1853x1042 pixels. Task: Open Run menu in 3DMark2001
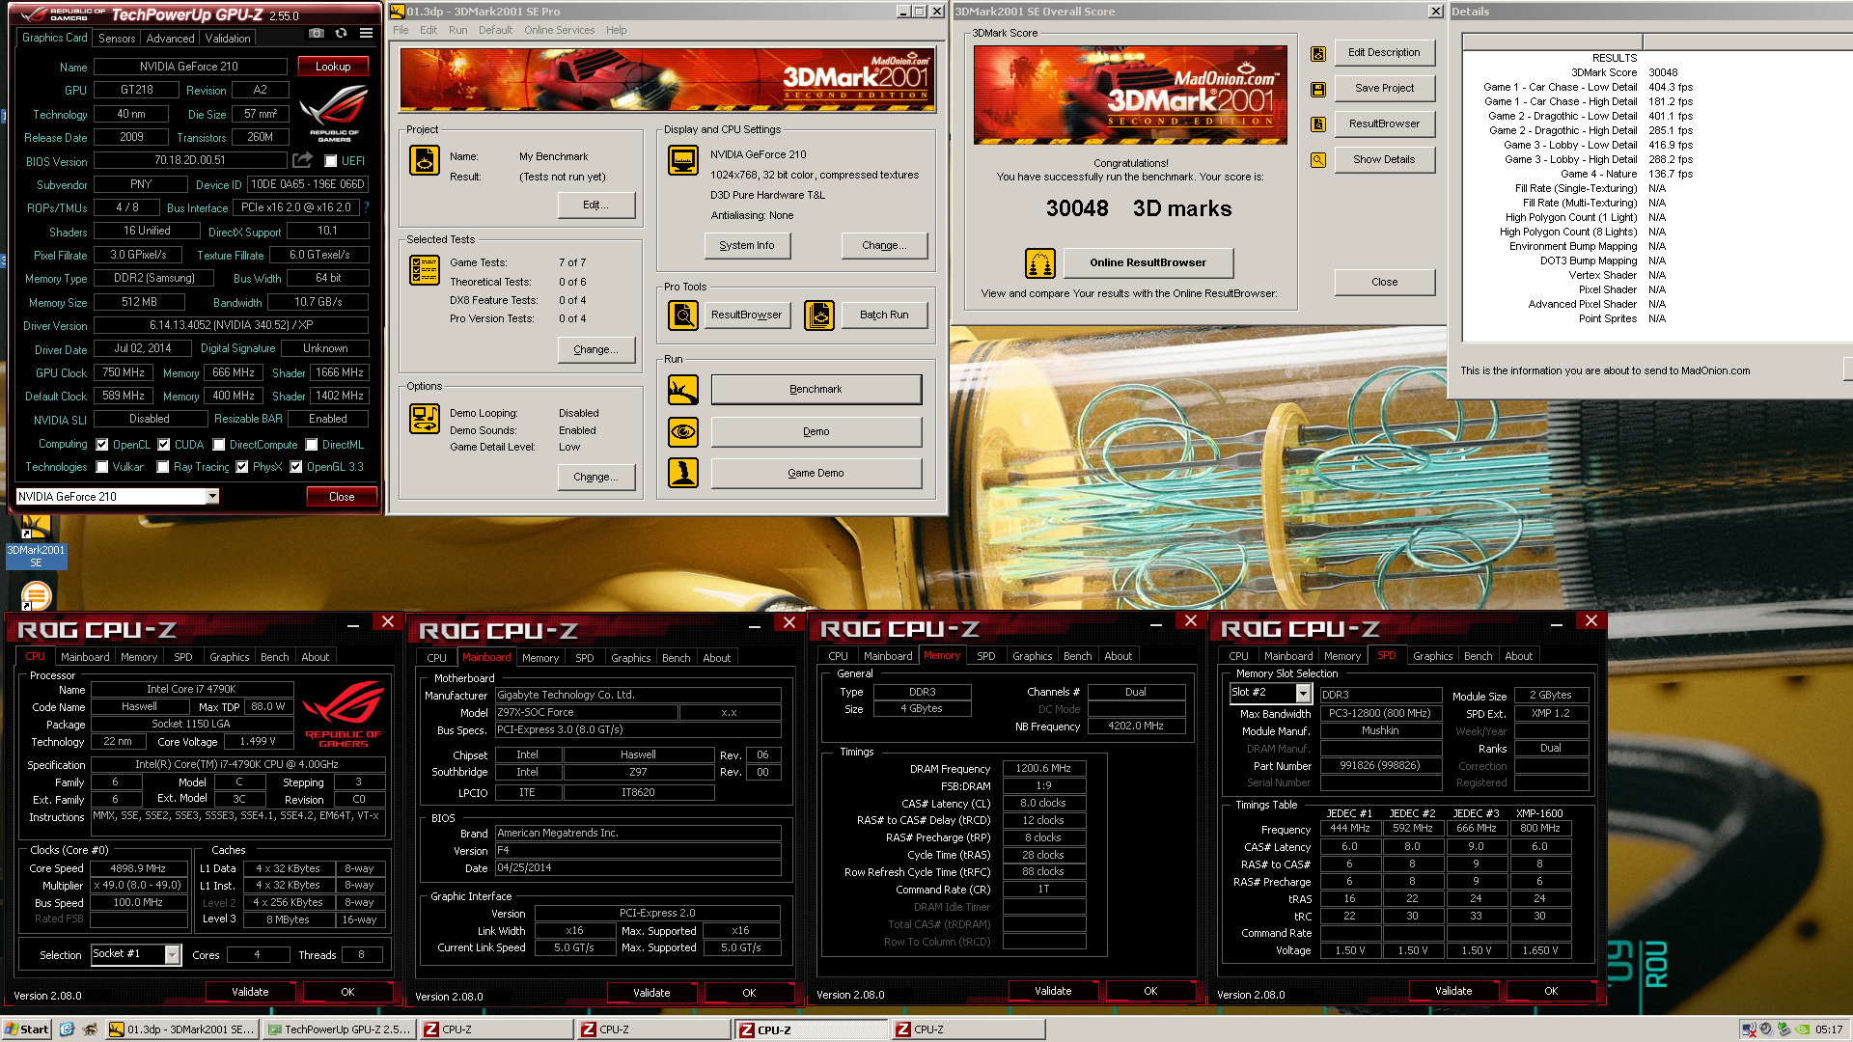pos(457,30)
